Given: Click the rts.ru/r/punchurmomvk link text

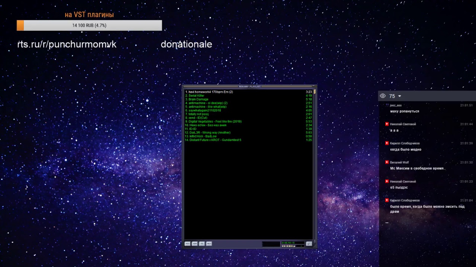Looking at the screenshot, I should (67, 44).
